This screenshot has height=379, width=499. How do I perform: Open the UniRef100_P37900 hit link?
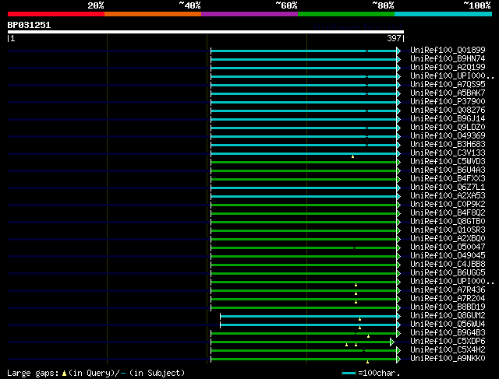click(x=448, y=101)
